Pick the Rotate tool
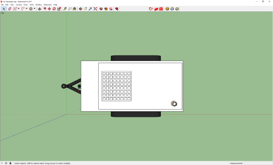Image resolution: width=273 pixels, height=165 pixels. 54,9
